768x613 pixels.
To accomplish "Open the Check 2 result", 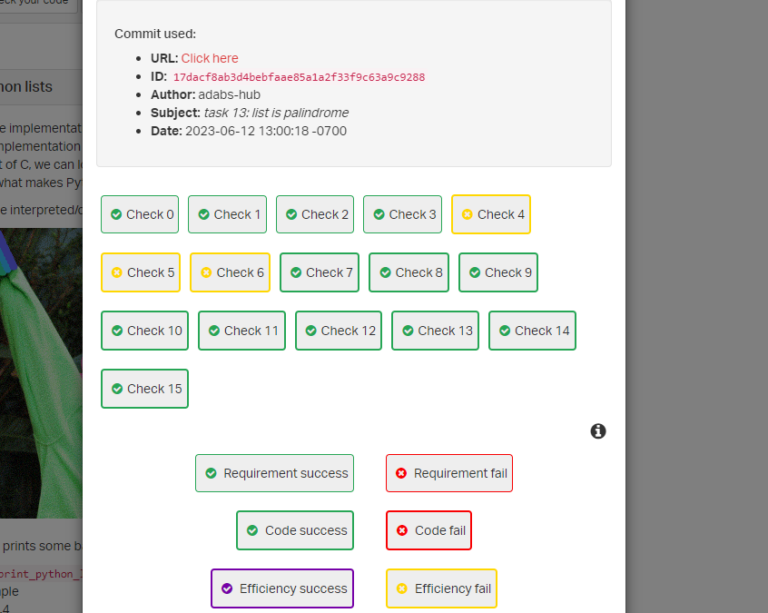I will (315, 214).
